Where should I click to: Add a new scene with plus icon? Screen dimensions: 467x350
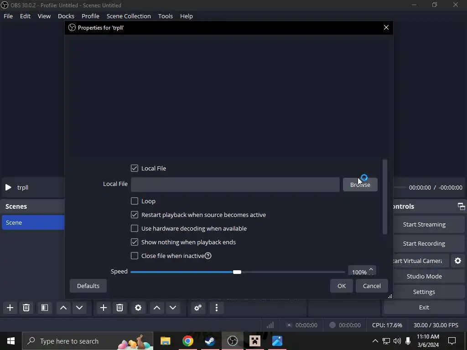tap(10, 308)
